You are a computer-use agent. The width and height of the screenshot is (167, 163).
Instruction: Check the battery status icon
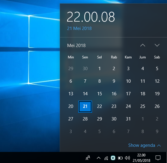click(x=120, y=158)
